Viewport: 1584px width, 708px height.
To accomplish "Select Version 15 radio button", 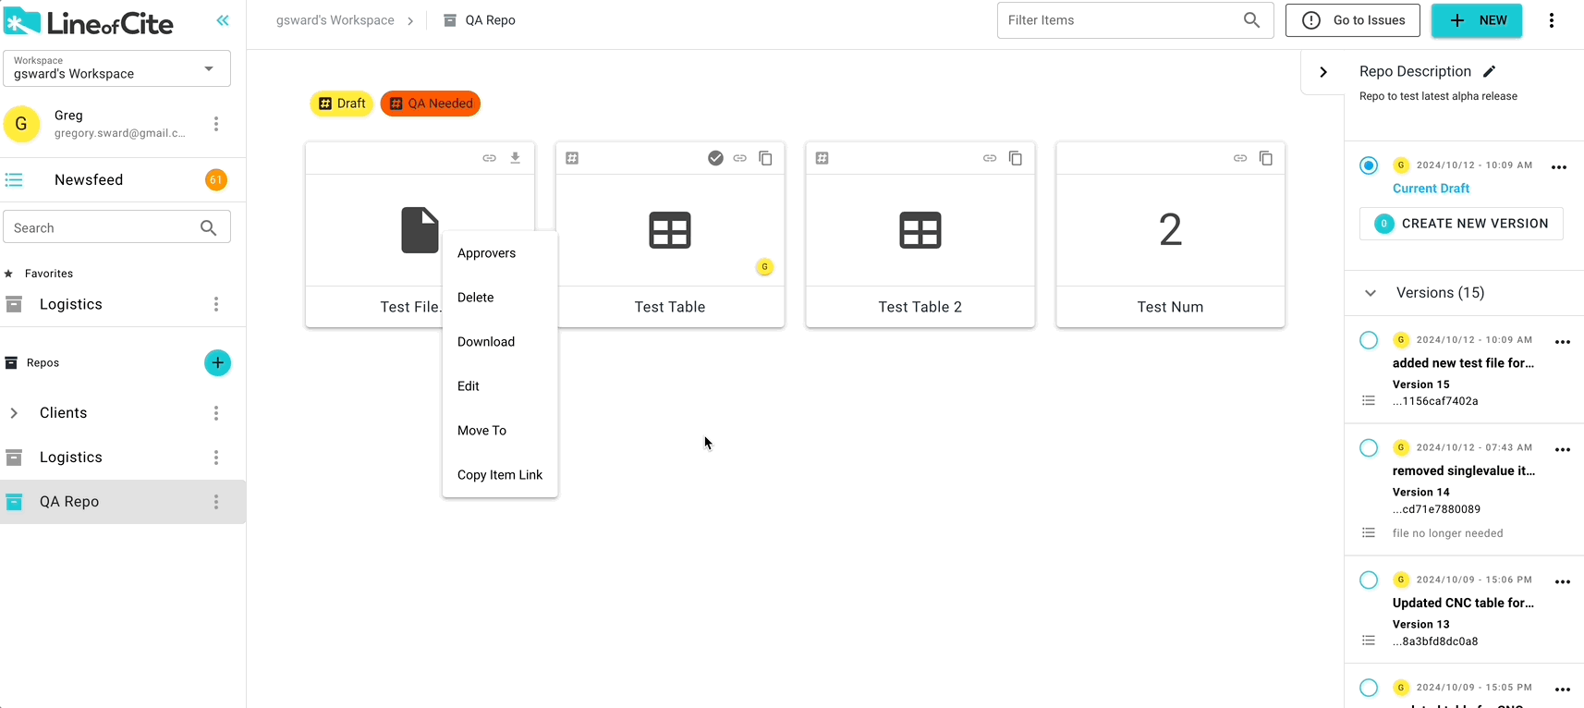I will coord(1369,340).
